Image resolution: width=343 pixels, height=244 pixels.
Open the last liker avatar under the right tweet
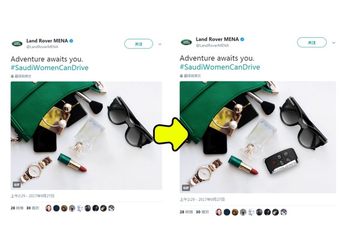pyautogui.click(x=284, y=211)
